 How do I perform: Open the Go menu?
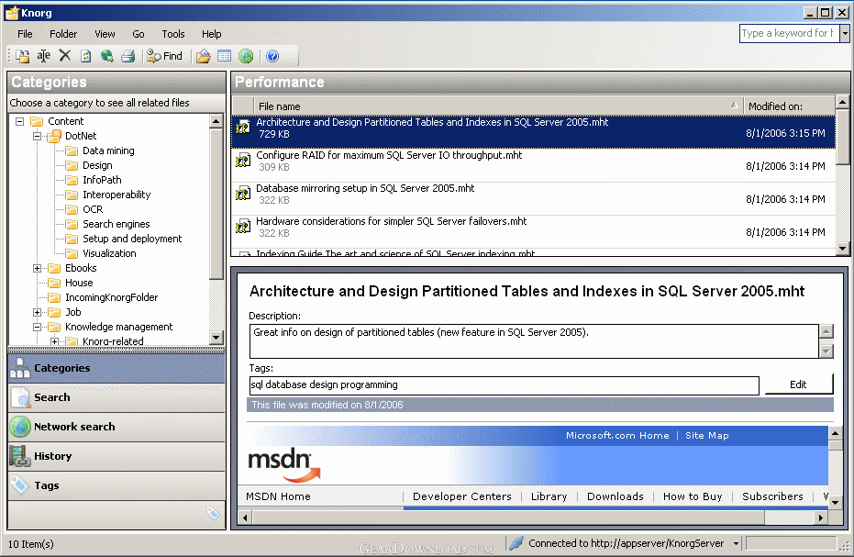[x=139, y=34]
